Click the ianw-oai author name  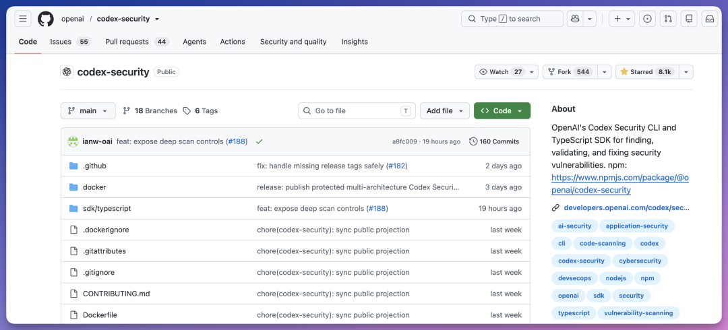[x=98, y=141]
